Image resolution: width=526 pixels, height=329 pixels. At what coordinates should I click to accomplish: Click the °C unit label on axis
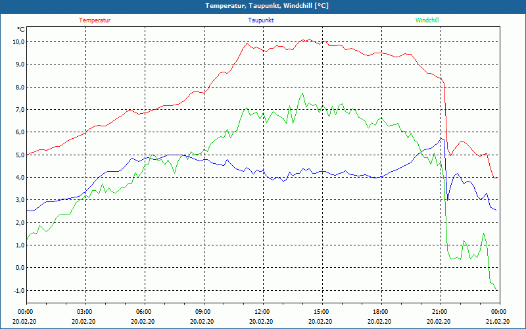click(21, 30)
